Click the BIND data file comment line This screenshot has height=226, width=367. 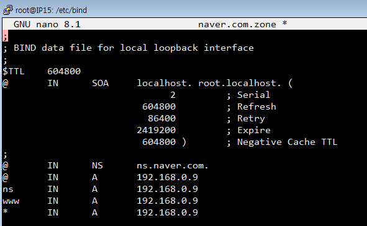[129, 48]
